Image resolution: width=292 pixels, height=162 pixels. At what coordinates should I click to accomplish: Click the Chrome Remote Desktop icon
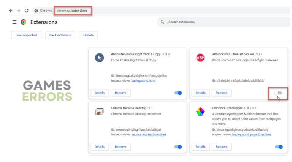point(99,112)
